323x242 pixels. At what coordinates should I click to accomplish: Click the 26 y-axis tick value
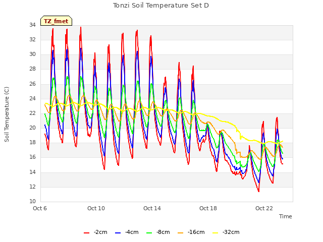[32, 84]
